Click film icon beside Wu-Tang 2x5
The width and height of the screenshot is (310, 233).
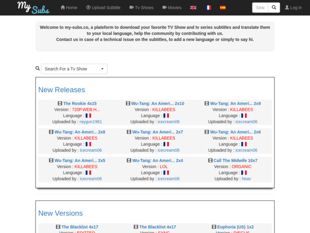(51, 161)
